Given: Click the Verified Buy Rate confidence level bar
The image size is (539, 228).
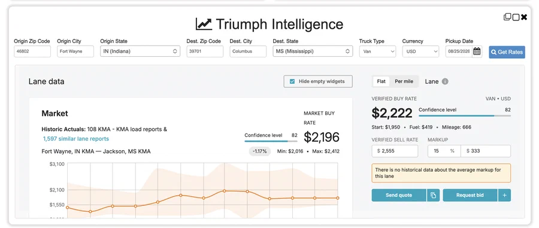Looking at the screenshot, I should pyautogui.click(x=464, y=115).
